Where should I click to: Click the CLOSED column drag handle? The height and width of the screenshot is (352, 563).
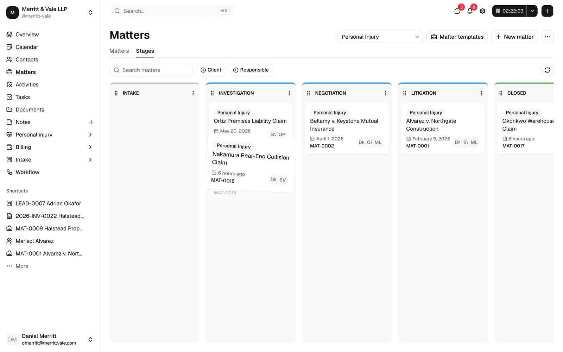click(501, 93)
